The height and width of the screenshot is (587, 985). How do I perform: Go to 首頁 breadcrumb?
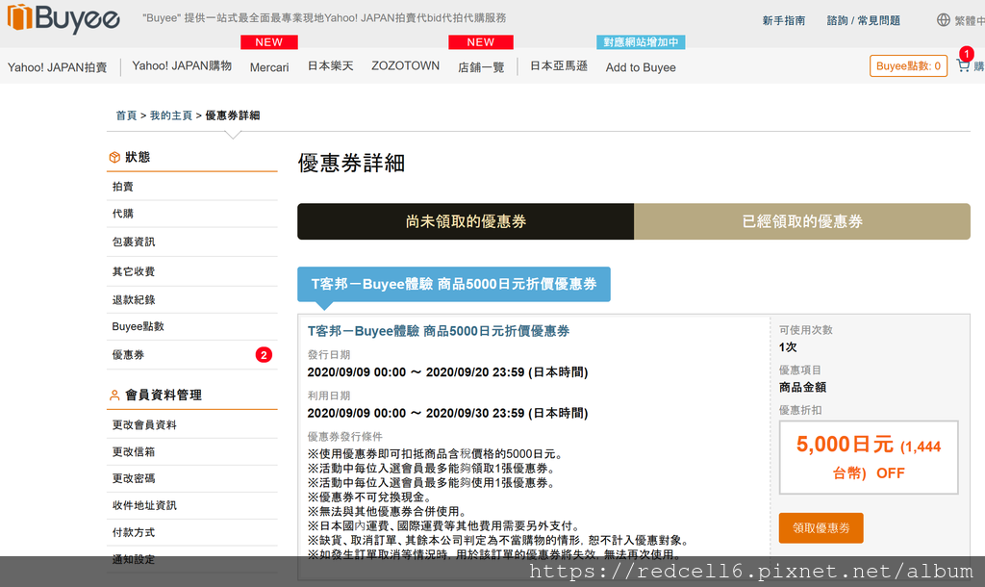point(126,115)
